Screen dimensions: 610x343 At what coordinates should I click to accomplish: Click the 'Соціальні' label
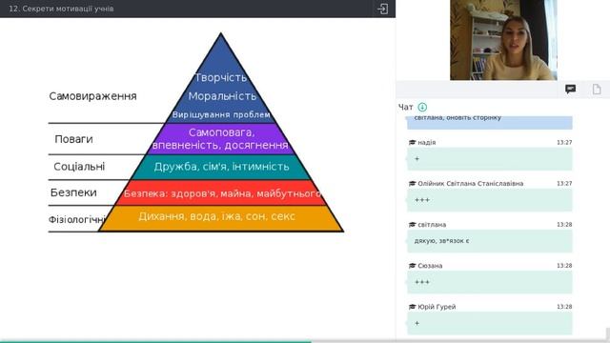[79, 167]
